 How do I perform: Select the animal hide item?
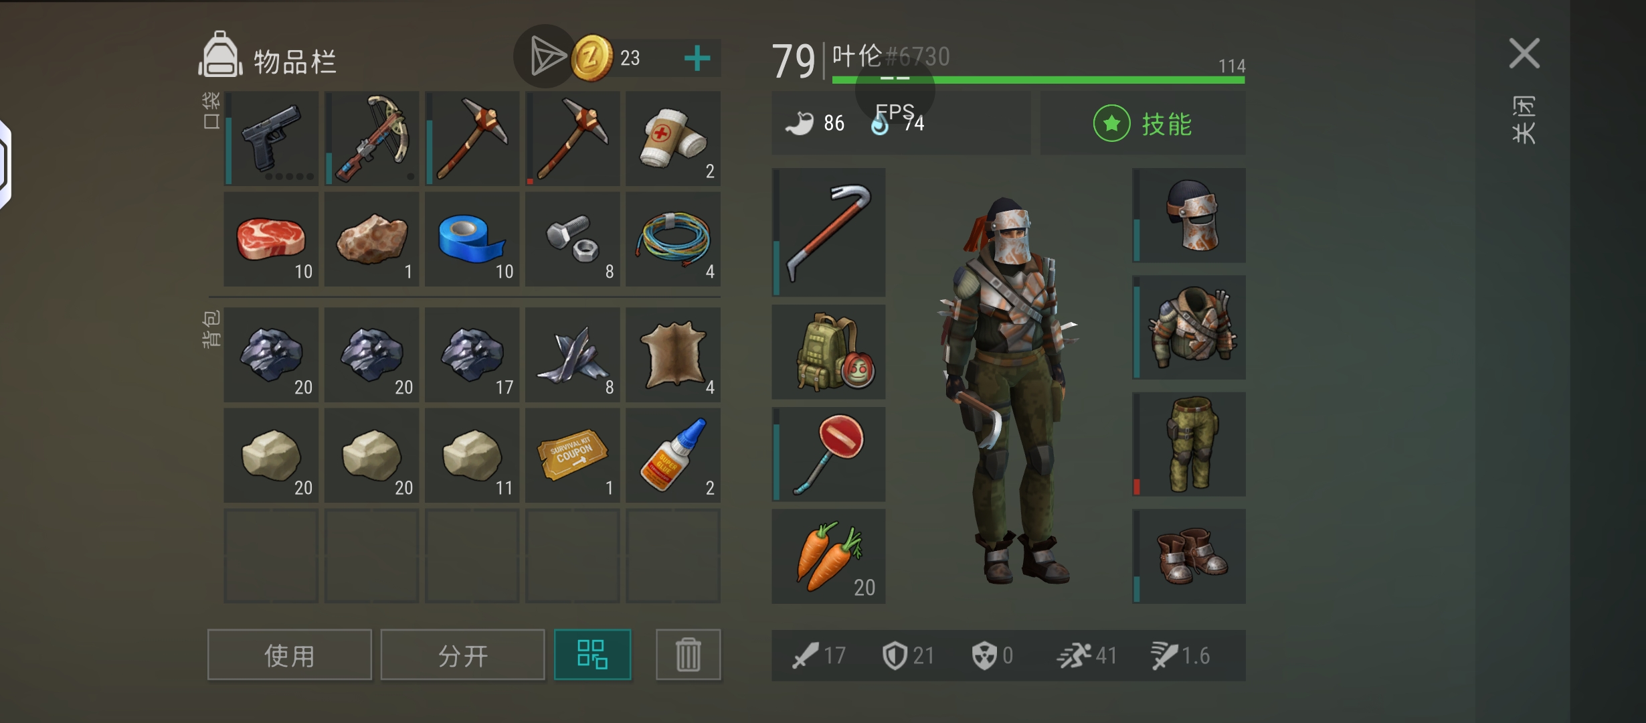click(x=673, y=355)
